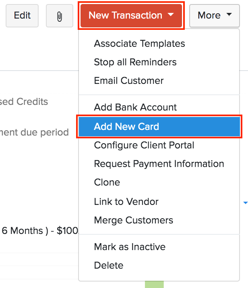Click the paperclip attachment icon
The image size is (248, 288).
[x=60, y=16]
